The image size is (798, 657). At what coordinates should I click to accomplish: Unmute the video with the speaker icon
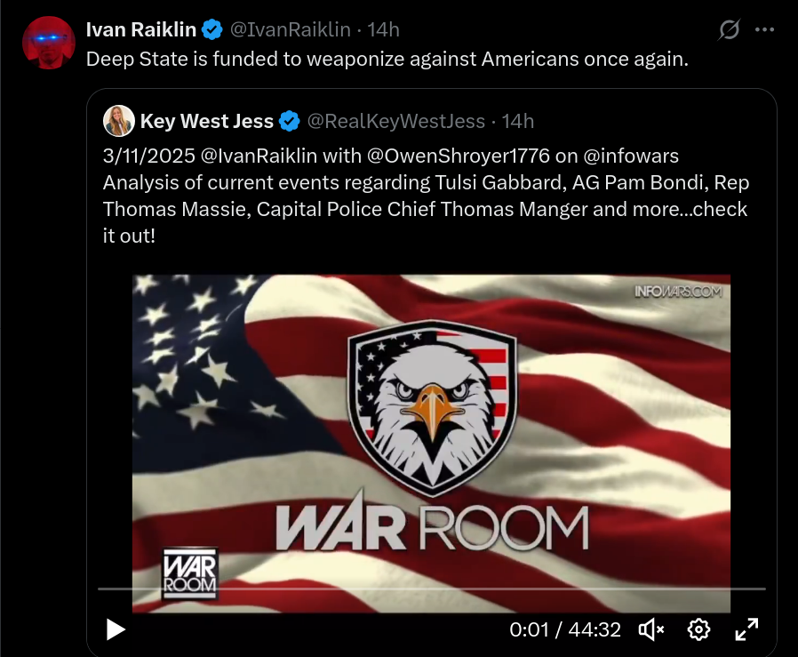651,629
